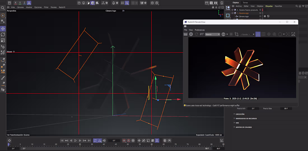Screen dimensions: 308x151
Task: Click the RT real-time render icon
Action: (x=202, y=34)
